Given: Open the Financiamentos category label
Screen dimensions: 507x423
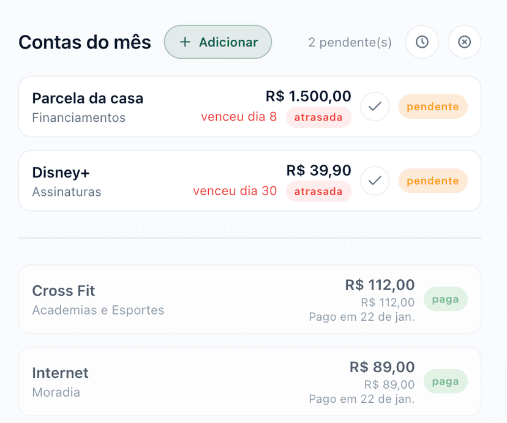Looking at the screenshot, I should (79, 117).
